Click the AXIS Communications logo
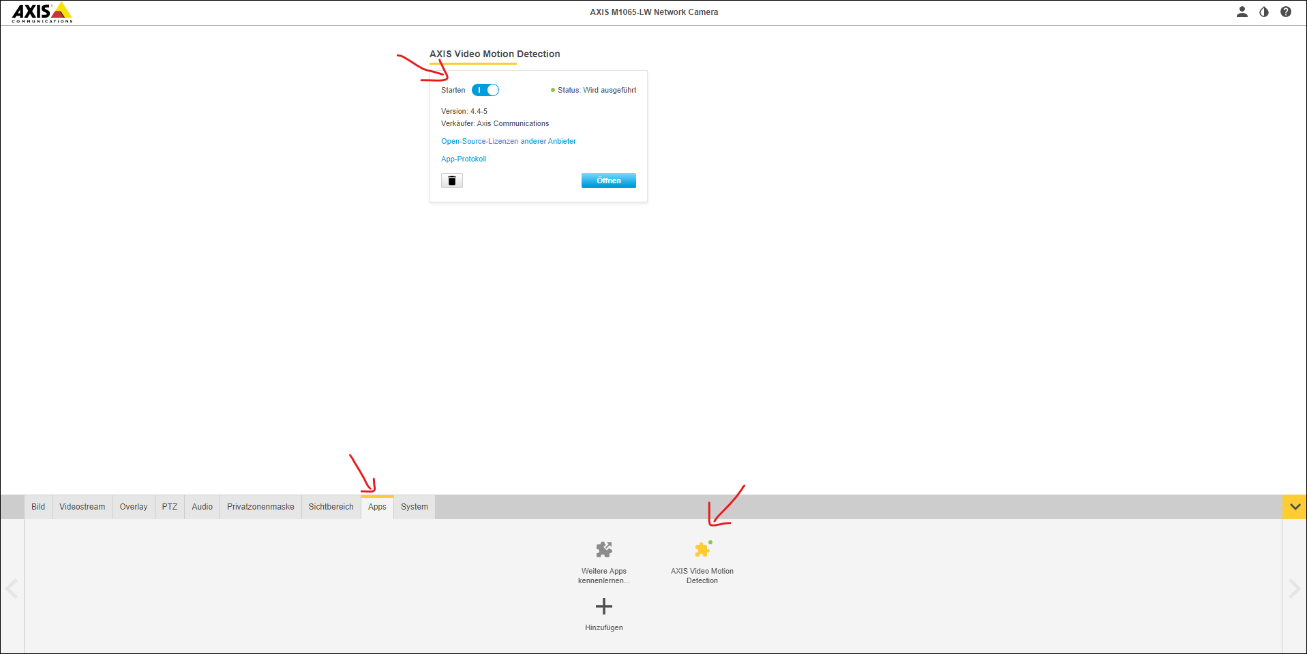The width and height of the screenshot is (1307, 654). click(x=42, y=12)
